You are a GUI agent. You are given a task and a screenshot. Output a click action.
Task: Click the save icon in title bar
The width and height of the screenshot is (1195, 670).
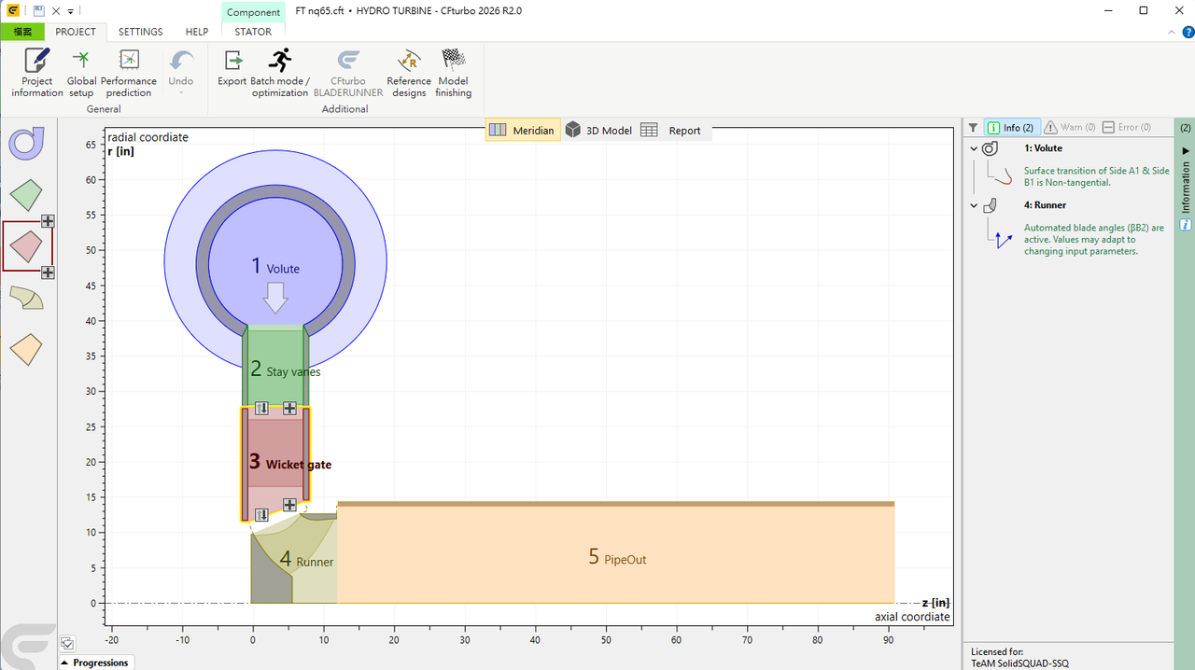tap(38, 11)
